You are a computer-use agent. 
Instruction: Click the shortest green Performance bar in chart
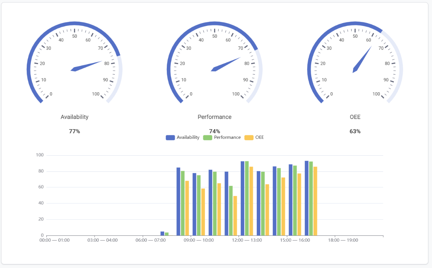pos(167,234)
